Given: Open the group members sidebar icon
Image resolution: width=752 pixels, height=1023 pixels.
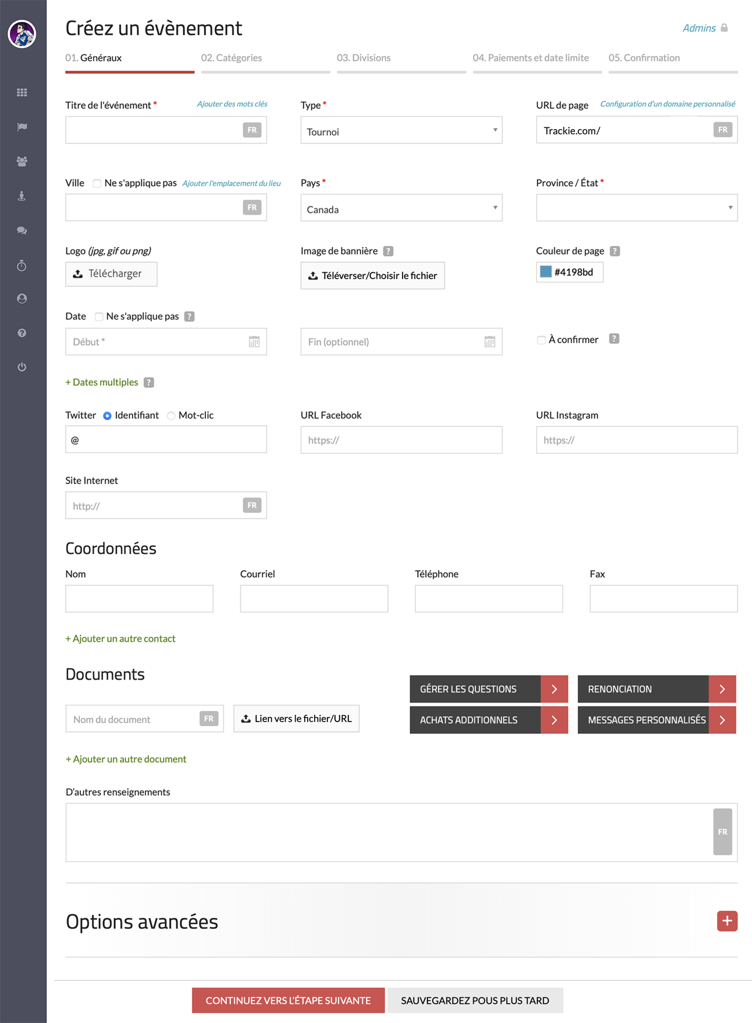Looking at the screenshot, I should pyautogui.click(x=22, y=161).
